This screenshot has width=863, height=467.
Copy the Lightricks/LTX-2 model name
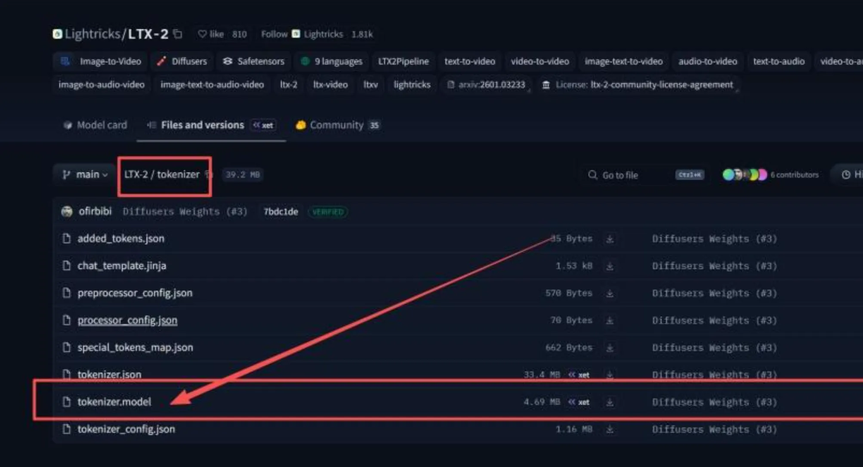(178, 34)
